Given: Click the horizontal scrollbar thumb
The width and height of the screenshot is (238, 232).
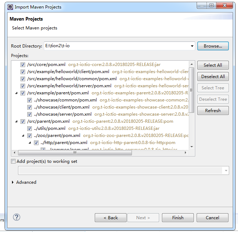Looking at the screenshot, I should (75, 153).
